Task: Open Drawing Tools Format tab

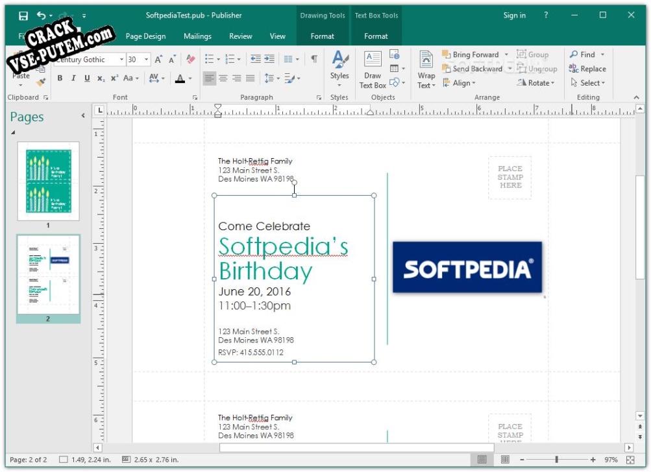Action: (322, 36)
